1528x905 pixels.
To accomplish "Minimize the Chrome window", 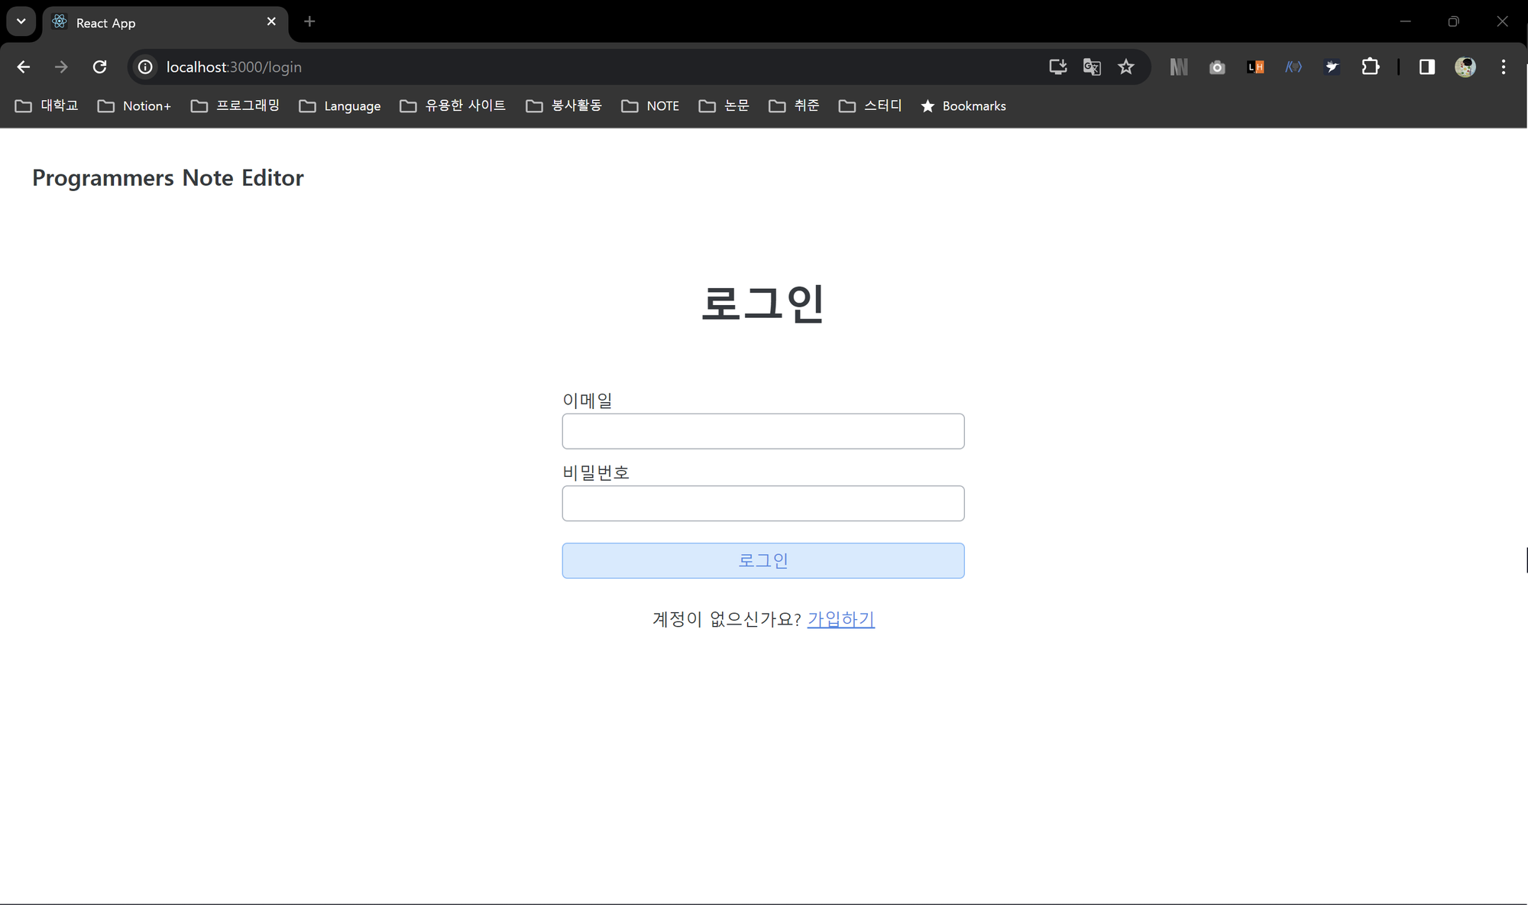I will pyautogui.click(x=1405, y=21).
